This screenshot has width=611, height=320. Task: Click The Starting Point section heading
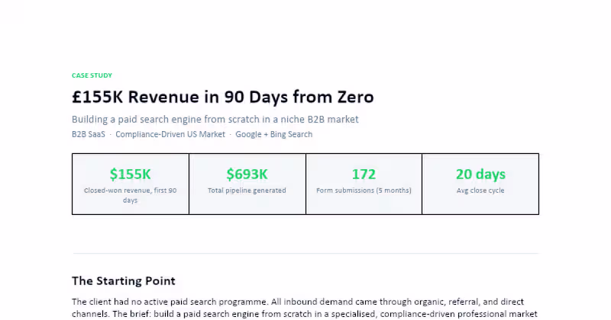click(124, 280)
